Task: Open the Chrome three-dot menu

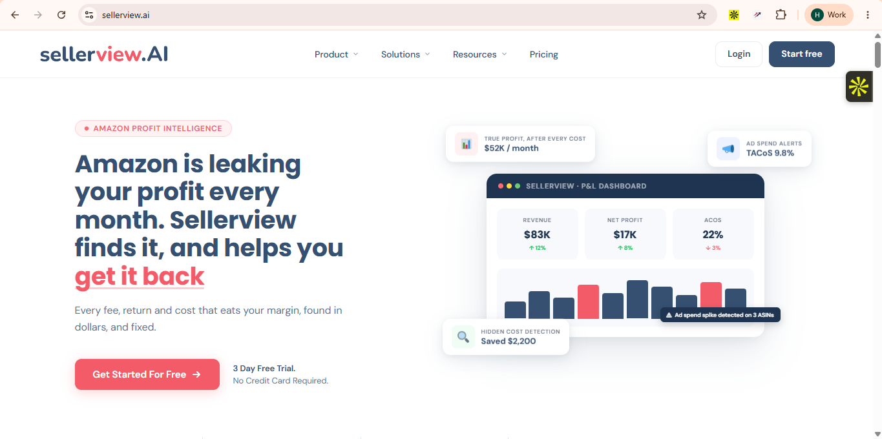Action: [868, 15]
